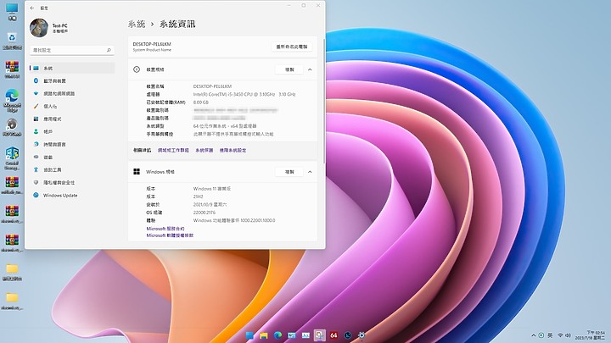Screen dimensions: 611x343
Task: Open 隱私權與安全性 settings category
Action: point(72,182)
